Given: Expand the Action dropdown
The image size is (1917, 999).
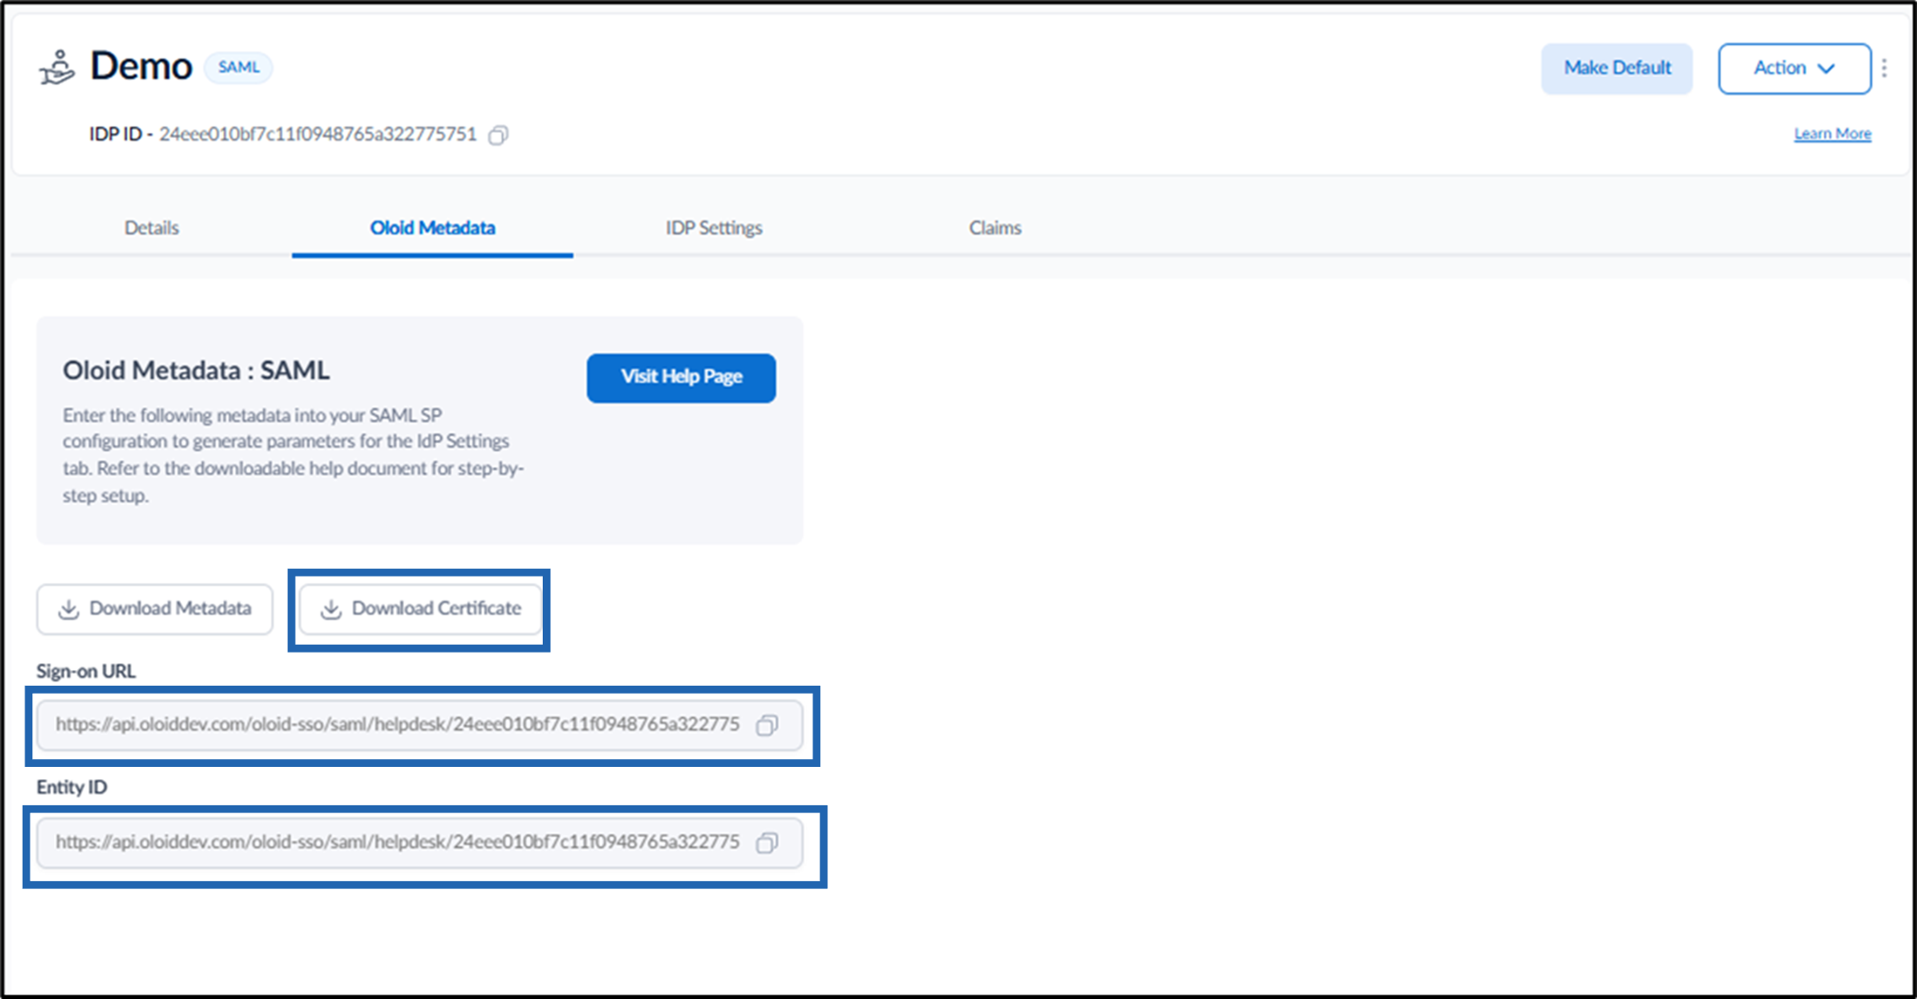Looking at the screenshot, I should coord(1794,68).
